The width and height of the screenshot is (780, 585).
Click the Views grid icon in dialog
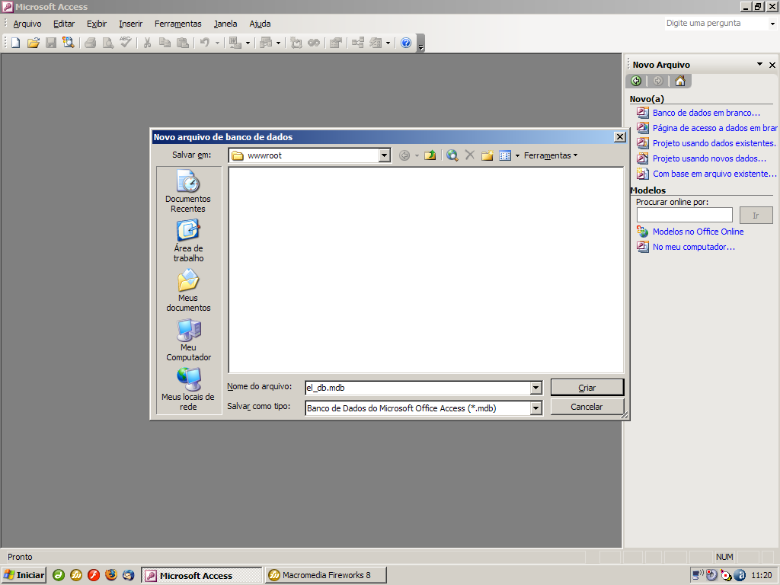(x=505, y=155)
